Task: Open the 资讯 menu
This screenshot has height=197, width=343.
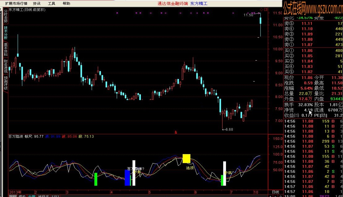Action: (x=37, y=3)
